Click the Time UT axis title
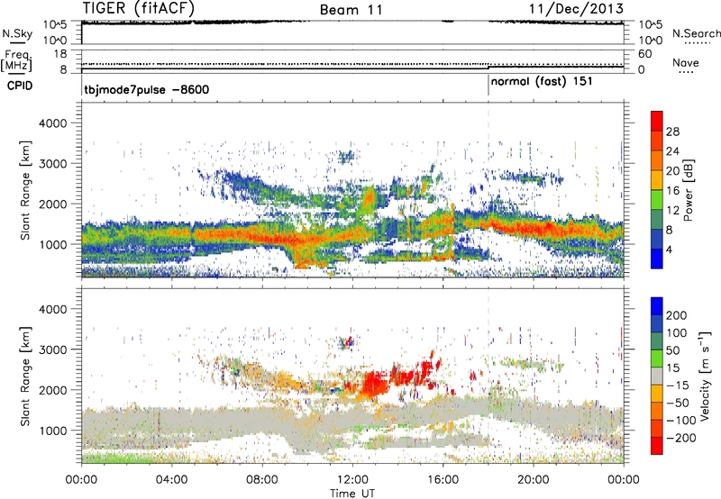The image size is (721, 499). tap(352, 494)
